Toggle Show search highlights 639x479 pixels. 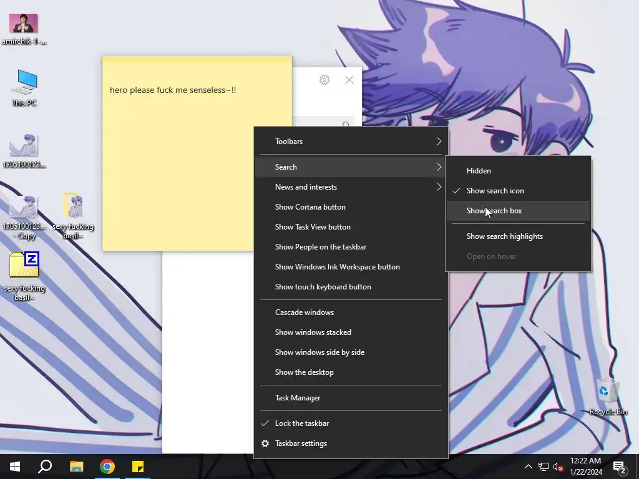pyautogui.click(x=518, y=236)
